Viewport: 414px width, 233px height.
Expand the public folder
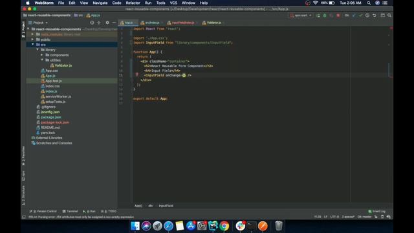pos(33,39)
